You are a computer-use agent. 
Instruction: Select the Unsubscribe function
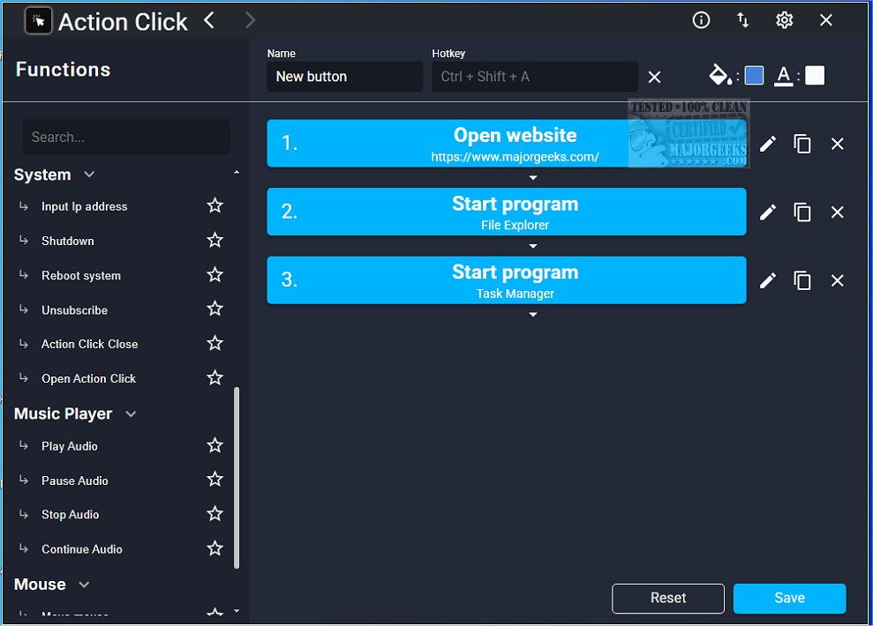(x=74, y=310)
